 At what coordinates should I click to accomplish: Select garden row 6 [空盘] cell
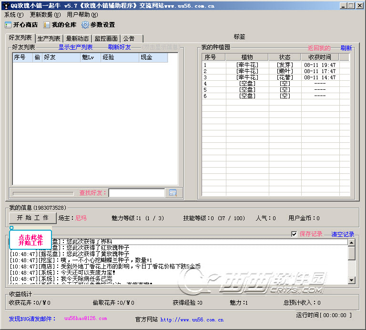point(247,96)
